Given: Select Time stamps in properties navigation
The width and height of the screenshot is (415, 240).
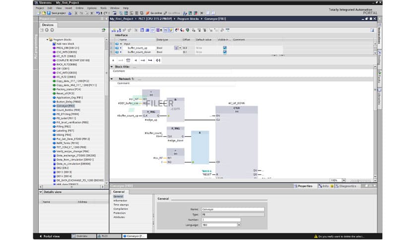Looking at the screenshot, I should pos(121,205).
